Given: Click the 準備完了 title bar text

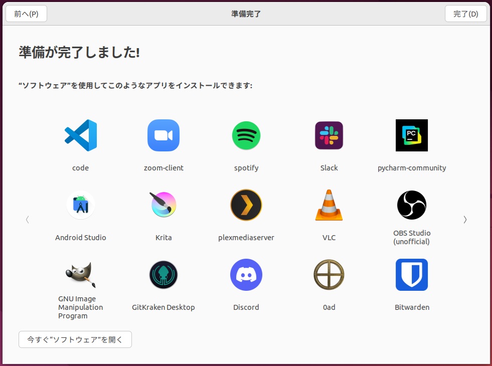Looking at the screenshot, I should tap(246, 14).
